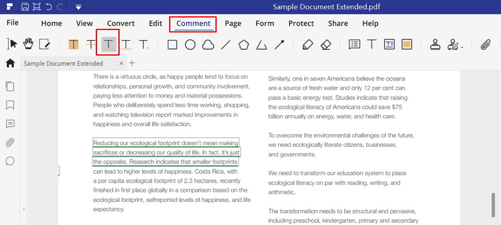This screenshot has width=501, height=225.
Task: Click the underlined line starting 'Reducing our ecological'
Action: [165, 142]
